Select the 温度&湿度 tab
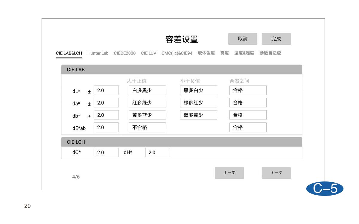 [x=244, y=53]
